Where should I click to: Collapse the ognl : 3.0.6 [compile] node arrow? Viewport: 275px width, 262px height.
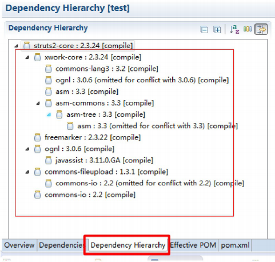27,149
